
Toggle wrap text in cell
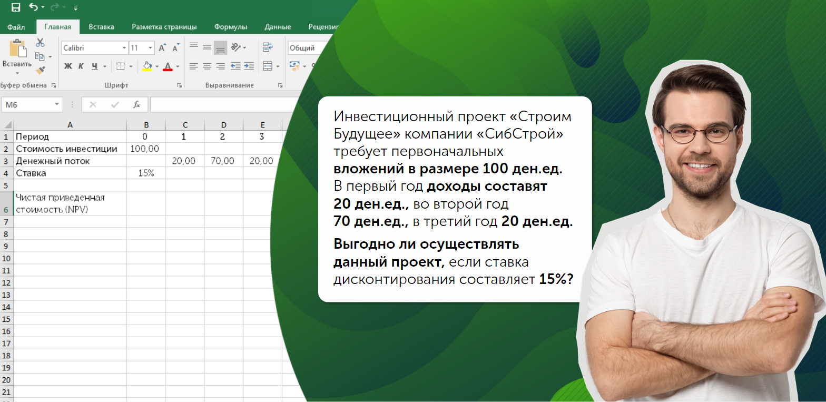pos(268,47)
